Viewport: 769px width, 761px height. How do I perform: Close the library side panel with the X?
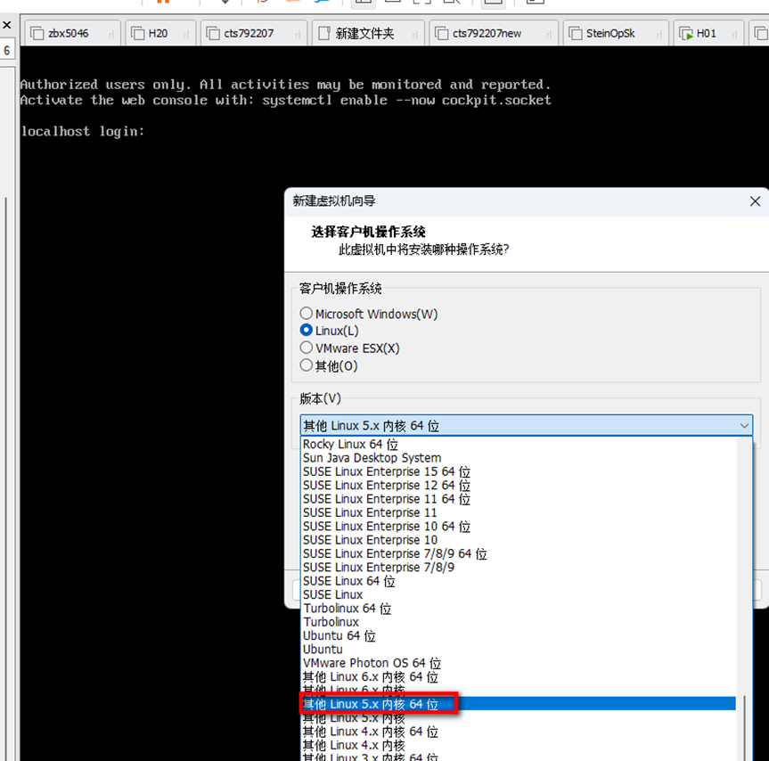pos(7,25)
